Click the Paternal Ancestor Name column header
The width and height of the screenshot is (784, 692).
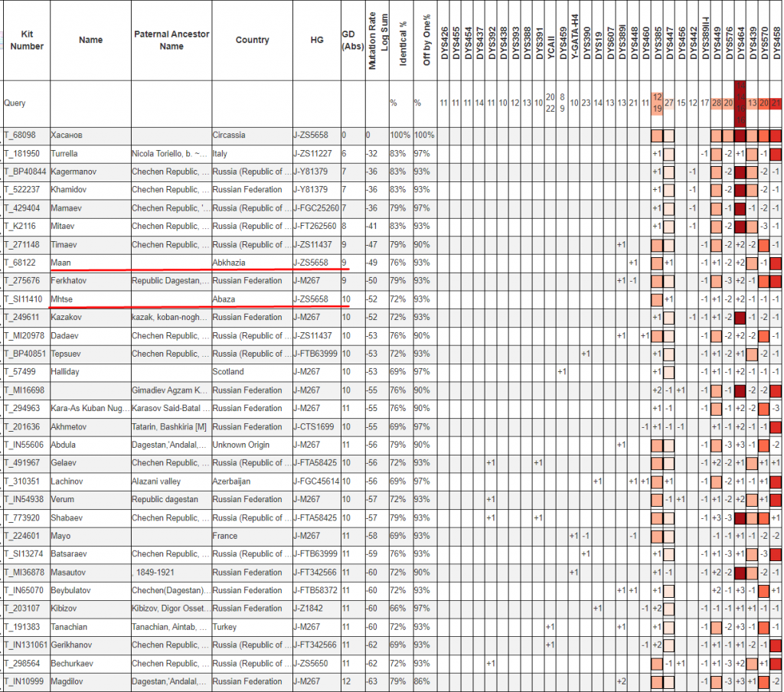171,40
